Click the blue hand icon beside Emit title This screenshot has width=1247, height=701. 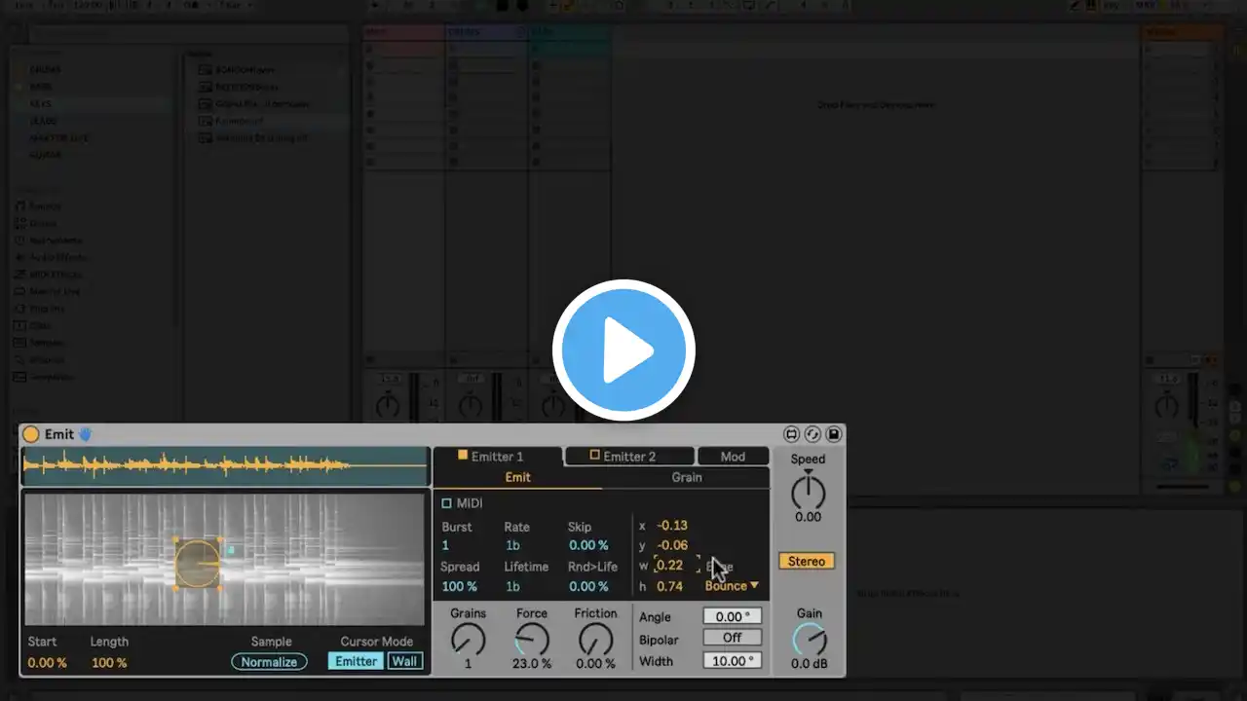85,434
